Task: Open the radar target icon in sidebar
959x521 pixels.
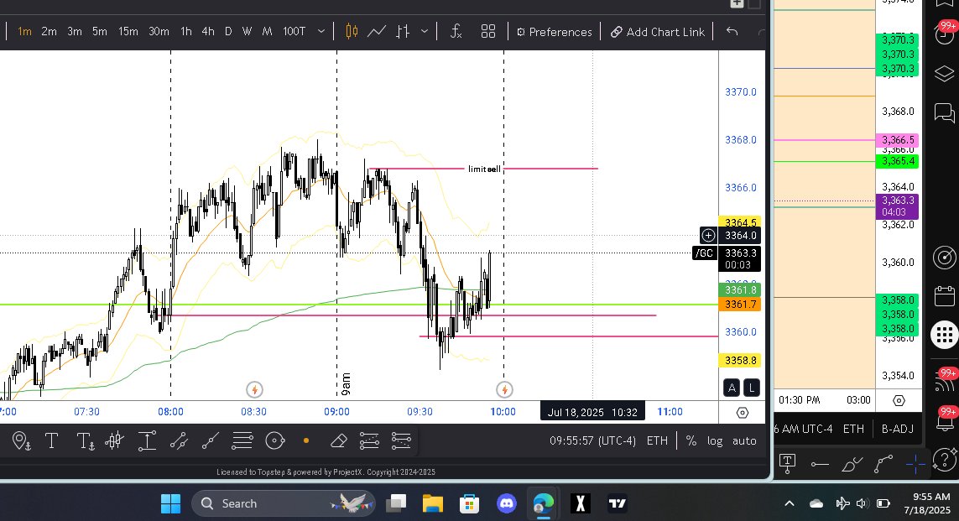Action: (x=945, y=258)
